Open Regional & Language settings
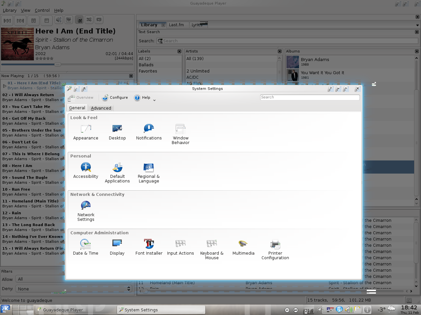421x315 pixels. tap(149, 173)
